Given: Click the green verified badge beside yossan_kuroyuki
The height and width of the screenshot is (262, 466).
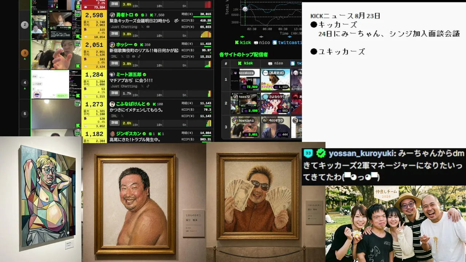Looking at the screenshot, I should coord(321,154).
